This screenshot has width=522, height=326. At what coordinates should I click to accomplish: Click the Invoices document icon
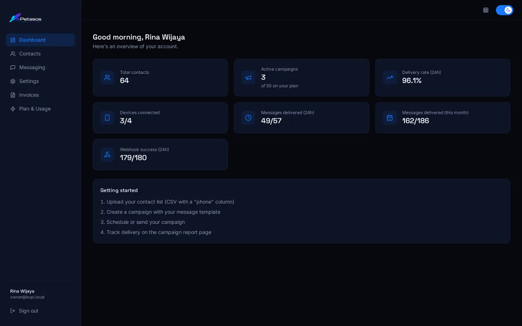13,95
